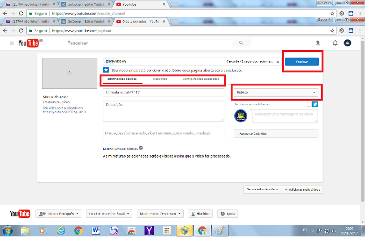Viewport: 365px width, 237px height.
Task: Reload the youtube.com/upload page
Action: (21, 30)
